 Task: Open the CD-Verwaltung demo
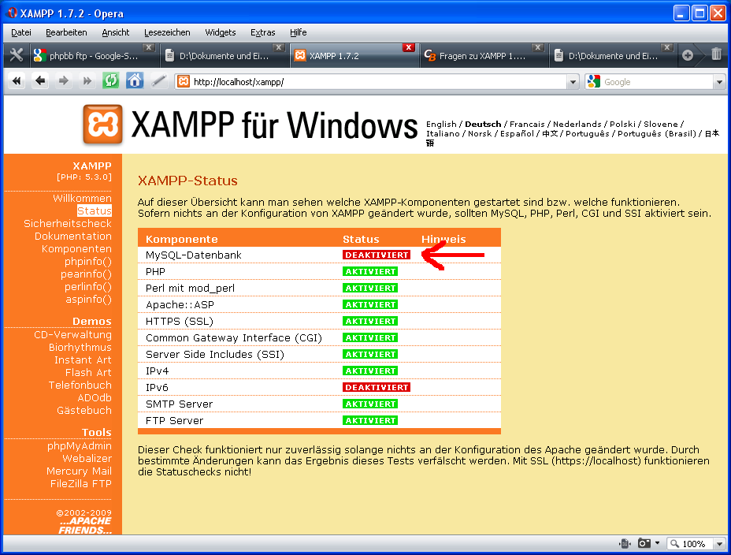(x=72, y=334)
